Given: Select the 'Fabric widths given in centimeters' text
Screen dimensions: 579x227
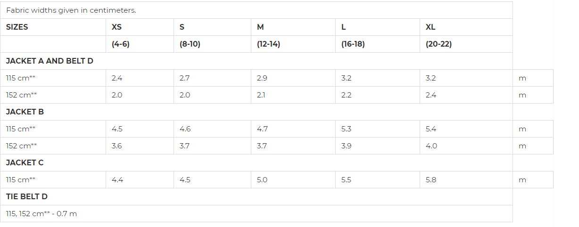Looking at the screenshot, I should click(x=71, y=10).
